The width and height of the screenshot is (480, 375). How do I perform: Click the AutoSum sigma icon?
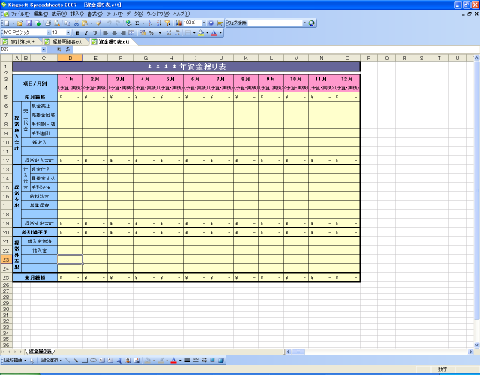[137, 23]
